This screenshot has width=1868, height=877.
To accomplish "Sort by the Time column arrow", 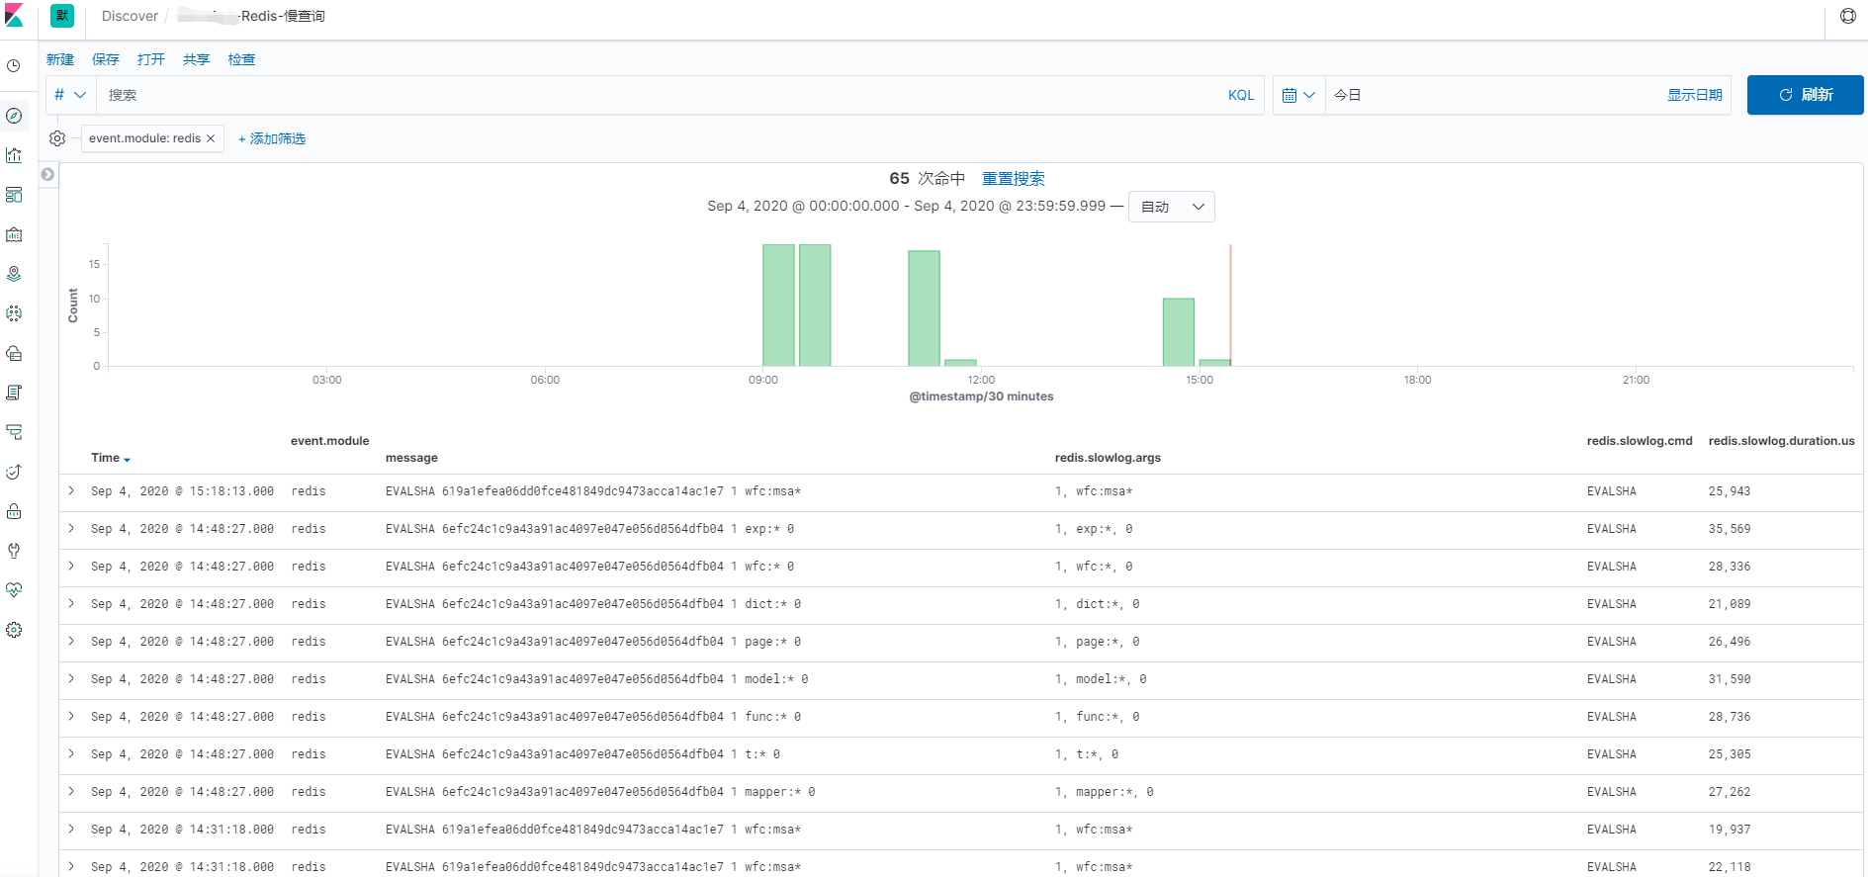I will point(128,459).
